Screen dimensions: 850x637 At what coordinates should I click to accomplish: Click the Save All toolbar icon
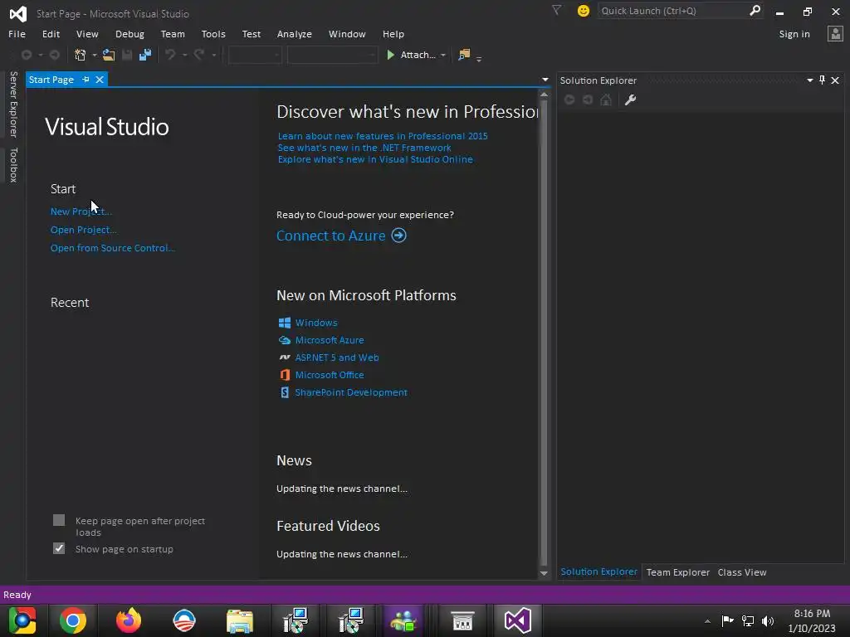tap(144, 55)
